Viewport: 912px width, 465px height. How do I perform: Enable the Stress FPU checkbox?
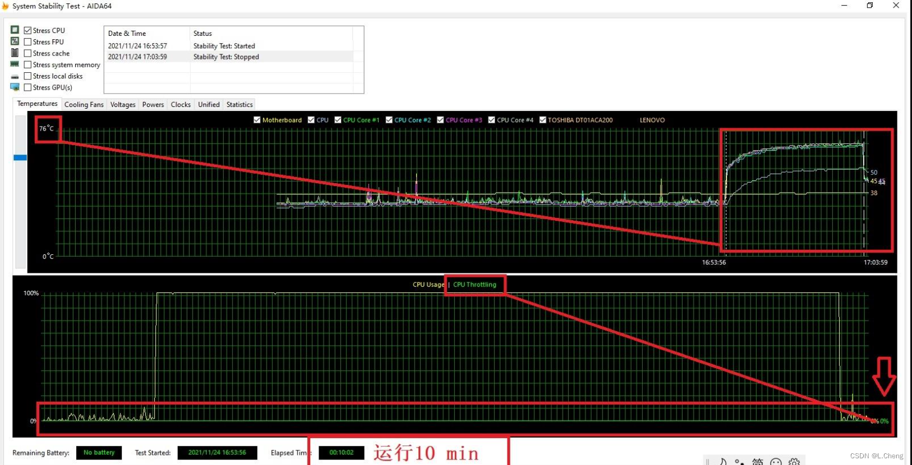[27, 41]
